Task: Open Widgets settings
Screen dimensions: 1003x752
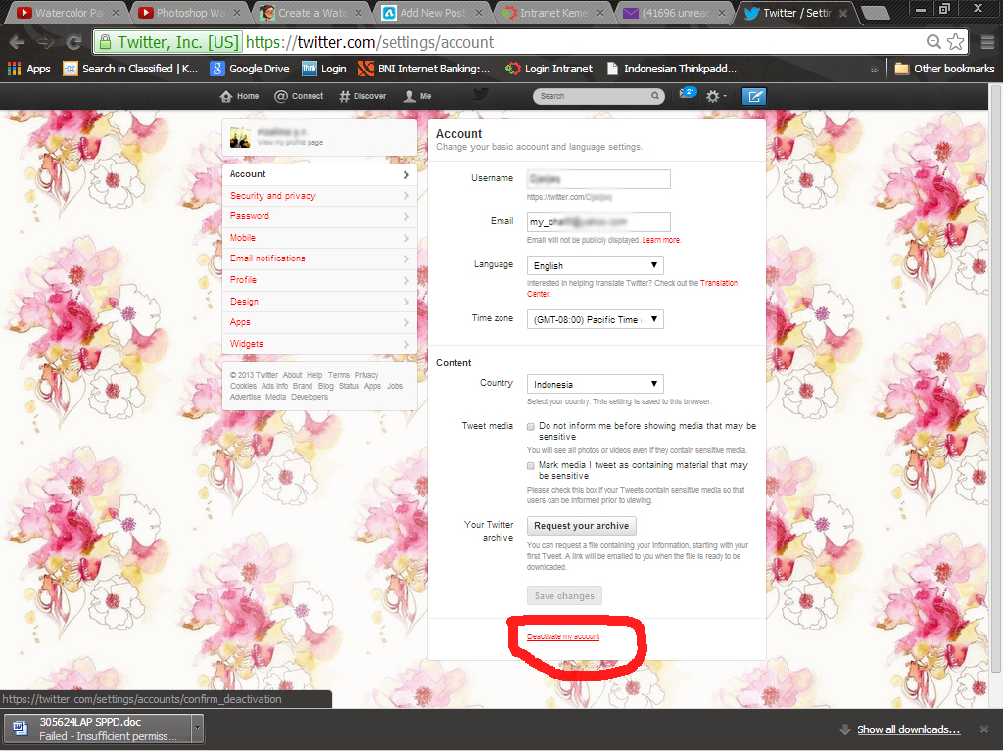Action: [319, 344]
